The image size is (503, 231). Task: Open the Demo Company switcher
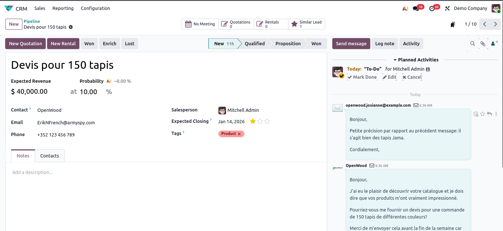pos(470,8)
